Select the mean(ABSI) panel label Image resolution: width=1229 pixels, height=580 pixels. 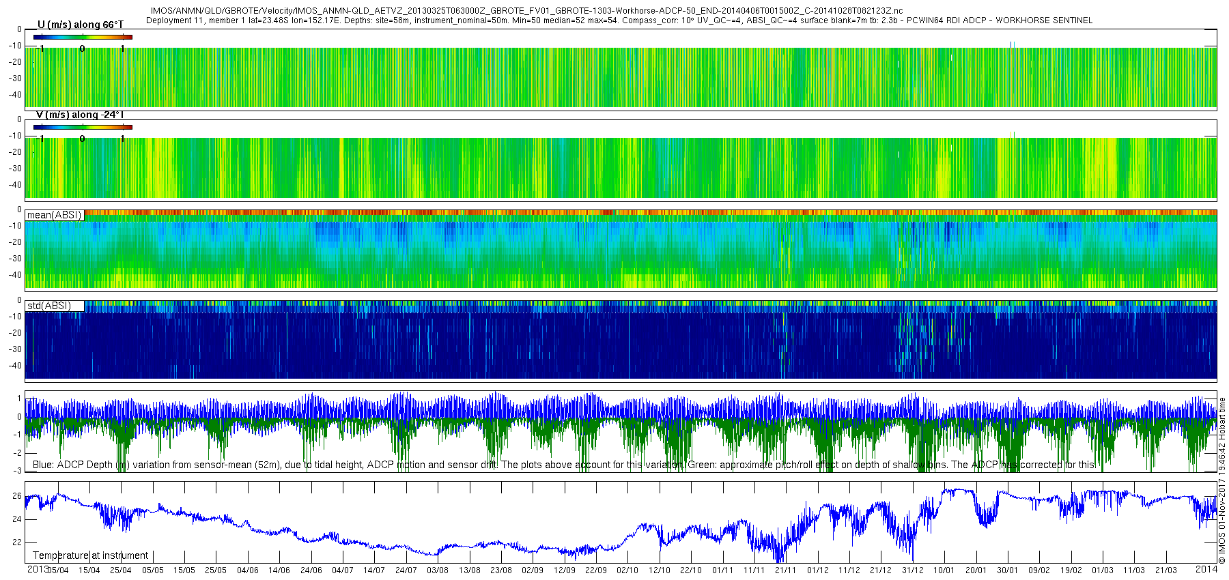[55, 215]
